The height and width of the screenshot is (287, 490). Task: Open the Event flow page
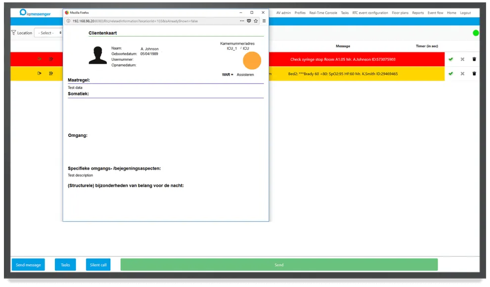coord(435,13)
